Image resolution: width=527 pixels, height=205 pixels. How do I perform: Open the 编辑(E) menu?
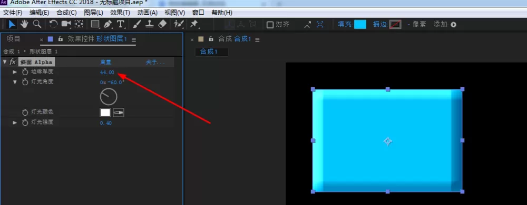[x=40, y=13]
